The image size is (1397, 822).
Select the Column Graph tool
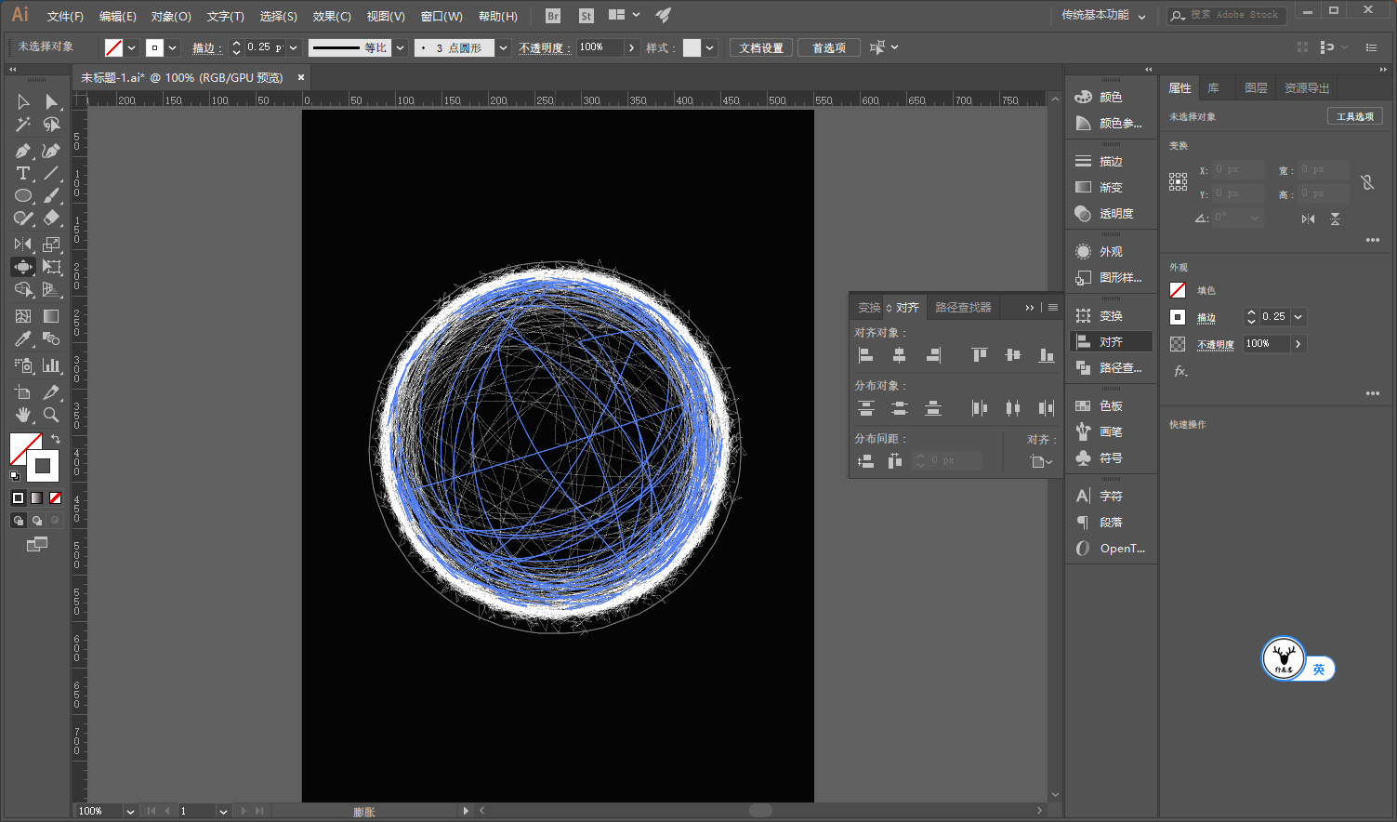51,365
